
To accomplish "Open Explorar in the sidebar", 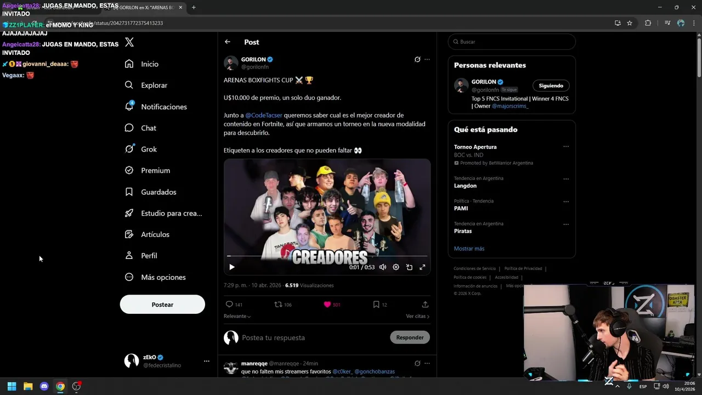I will coord(146,85).
